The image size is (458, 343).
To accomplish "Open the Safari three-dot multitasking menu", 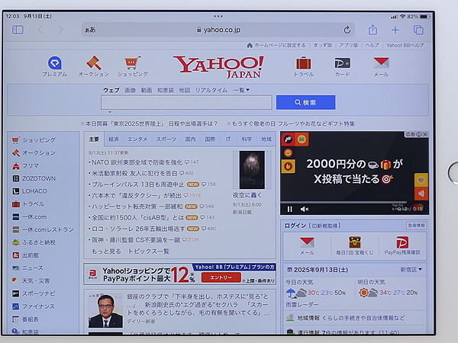I will click(218, 16).
